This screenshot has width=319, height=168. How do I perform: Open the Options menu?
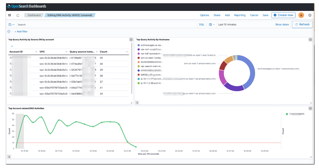[x=204, y=15]
